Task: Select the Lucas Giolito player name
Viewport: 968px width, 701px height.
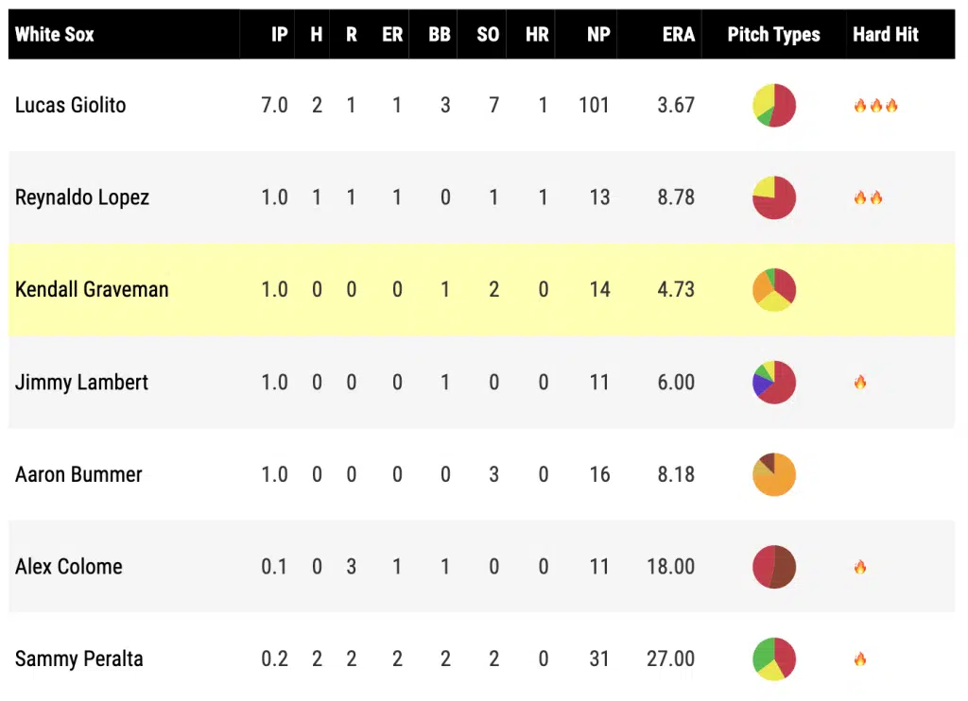Action: pos(71,105)
